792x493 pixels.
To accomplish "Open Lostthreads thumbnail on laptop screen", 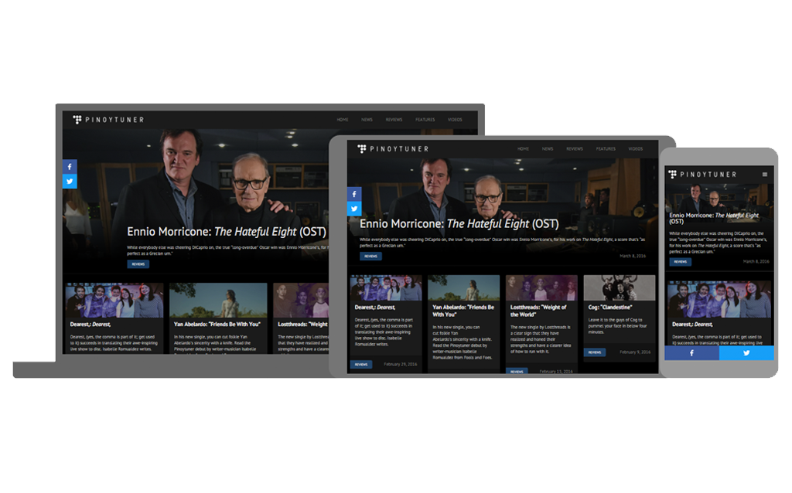I will pyautogui.click(x=301, y=301).
